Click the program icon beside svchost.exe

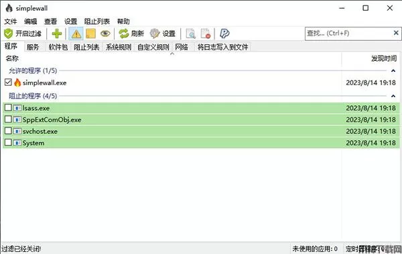pos(17,131)
